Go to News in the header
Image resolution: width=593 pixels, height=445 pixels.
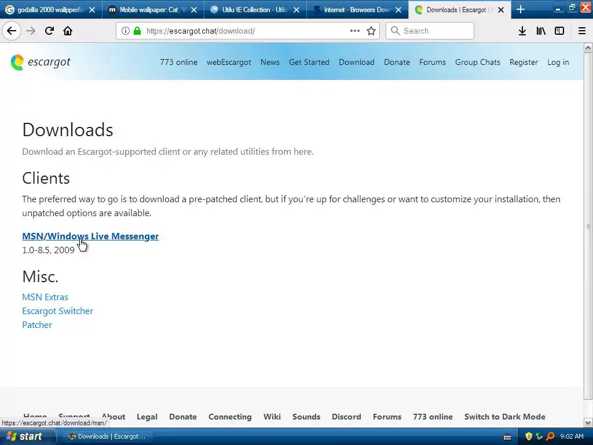tap(270, 62)
